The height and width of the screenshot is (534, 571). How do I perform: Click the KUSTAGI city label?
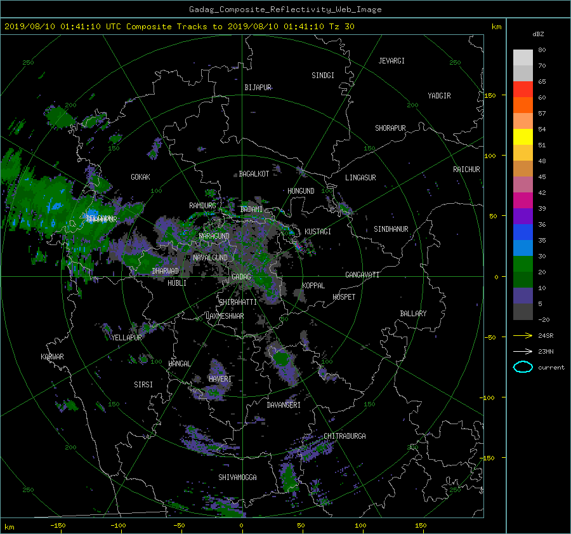click(x=318, y=232)
